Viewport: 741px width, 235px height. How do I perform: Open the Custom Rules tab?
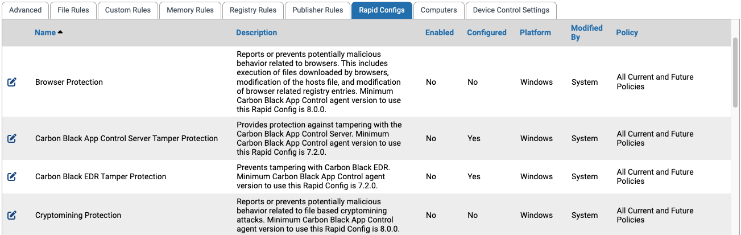[128, 10]
